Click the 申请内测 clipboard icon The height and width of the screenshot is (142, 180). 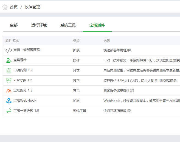coord(9,70)
